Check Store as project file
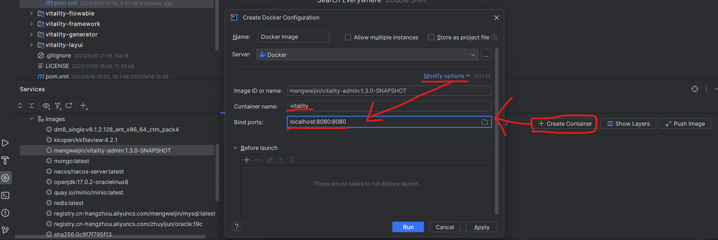Screen dimensions: 718x240 [431, 37]
